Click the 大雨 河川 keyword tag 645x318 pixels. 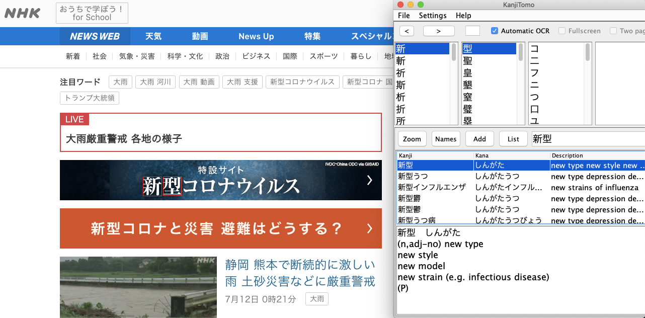155,82
